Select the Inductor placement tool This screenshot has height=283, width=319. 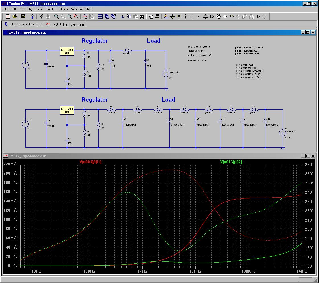(199, 17)
